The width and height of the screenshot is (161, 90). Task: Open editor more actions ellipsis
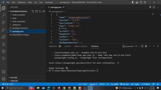(x=158, y=7)
